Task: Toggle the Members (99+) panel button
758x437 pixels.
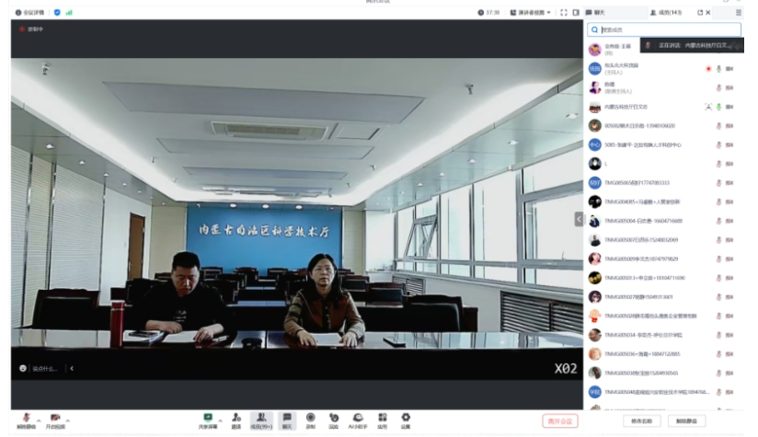Action: coord(261,420)
